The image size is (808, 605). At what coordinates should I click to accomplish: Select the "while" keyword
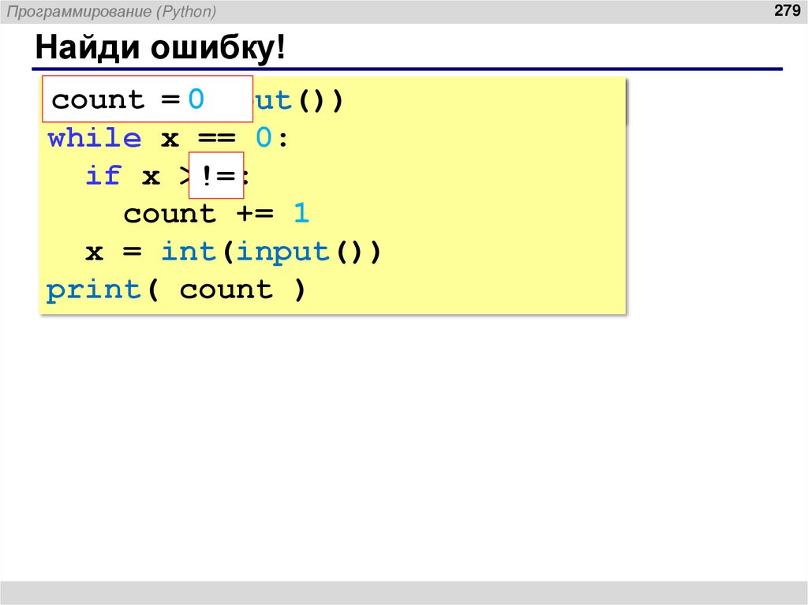coord(95,137)
